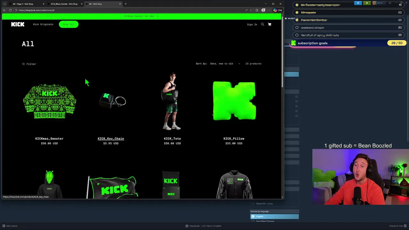Go back with the browser back arrow
409x230 pixels.
(4, 10)
